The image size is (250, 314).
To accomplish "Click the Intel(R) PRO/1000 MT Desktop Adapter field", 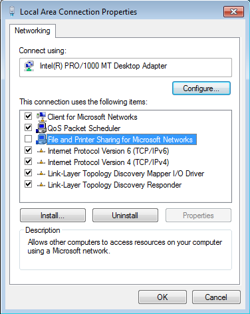I will click(126, 67).
